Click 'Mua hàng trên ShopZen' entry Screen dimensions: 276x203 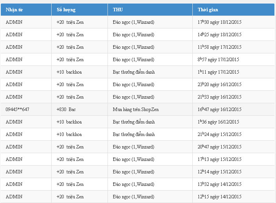[x=136, y=109]
